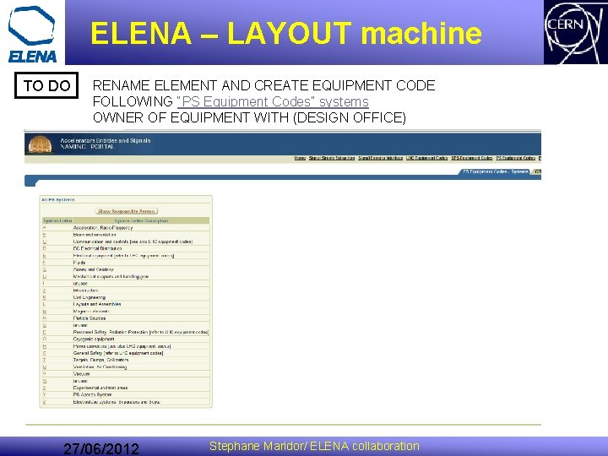Open system letter D link
608x456 pixels.
[44, 248]
